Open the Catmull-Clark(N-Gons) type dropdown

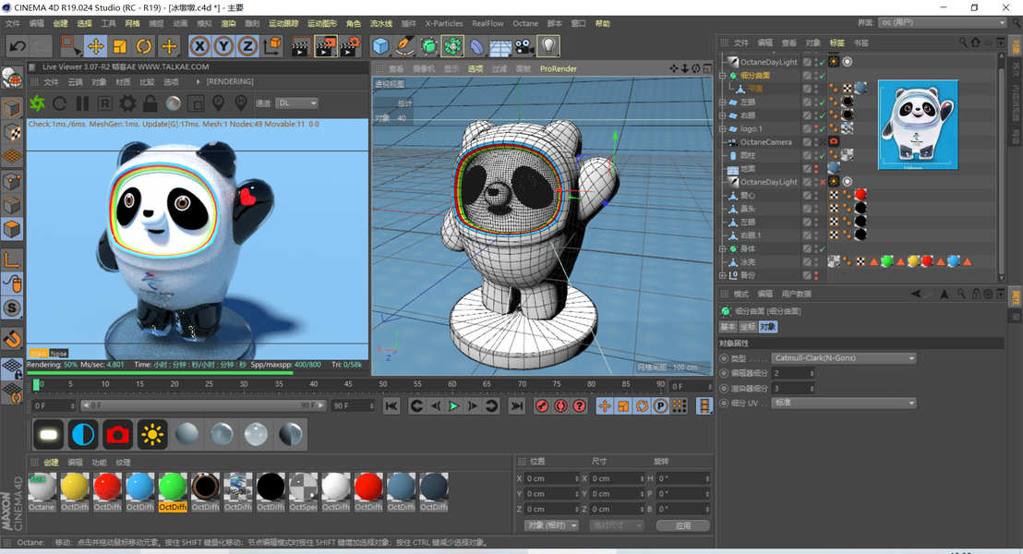click(x=844, y=358)
